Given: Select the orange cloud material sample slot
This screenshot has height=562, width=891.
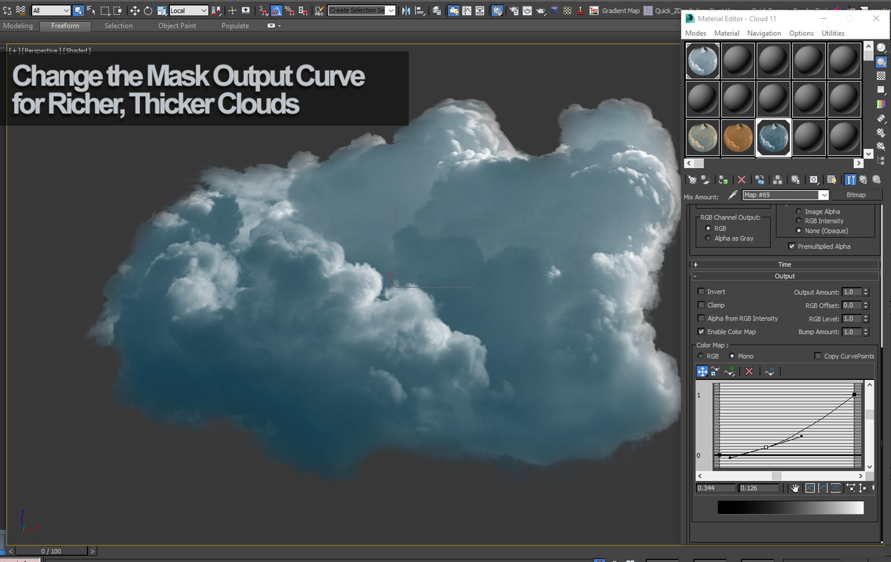Looking at the screenshot, I should click(738, 137).
